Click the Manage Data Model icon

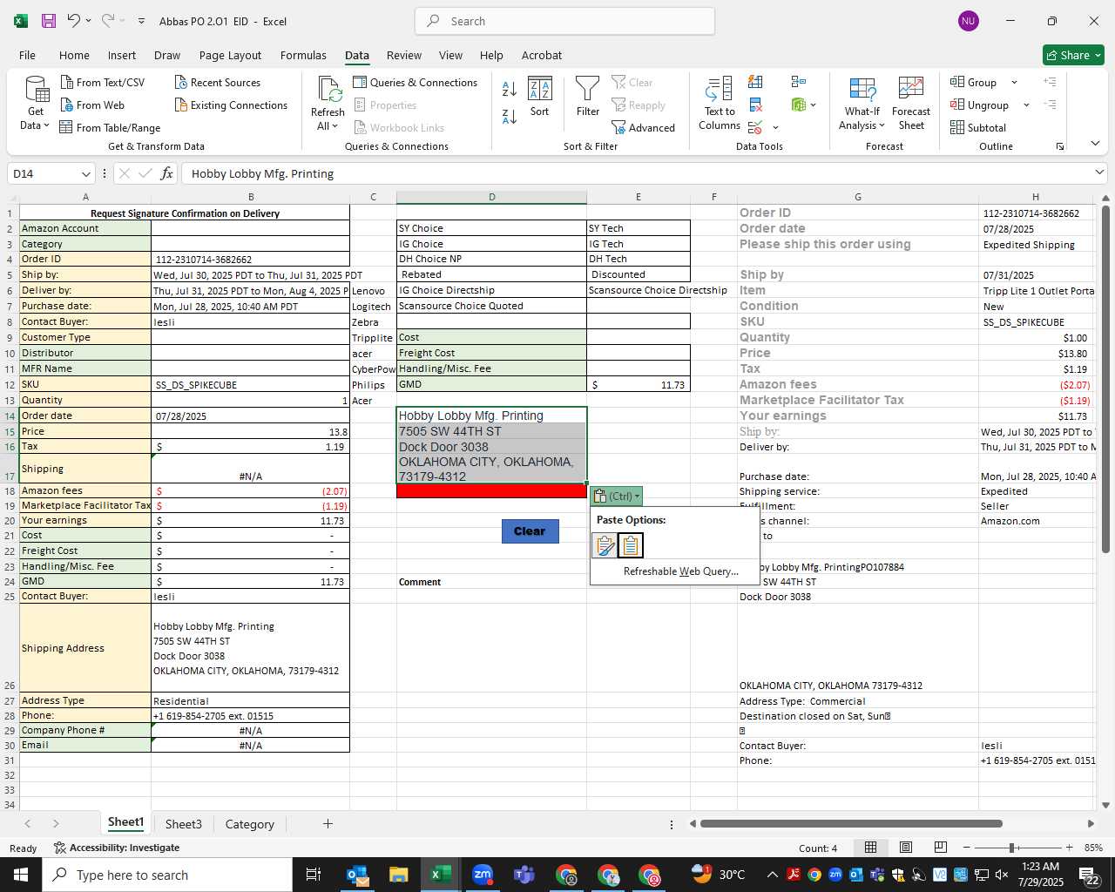[x=798, y=105]
